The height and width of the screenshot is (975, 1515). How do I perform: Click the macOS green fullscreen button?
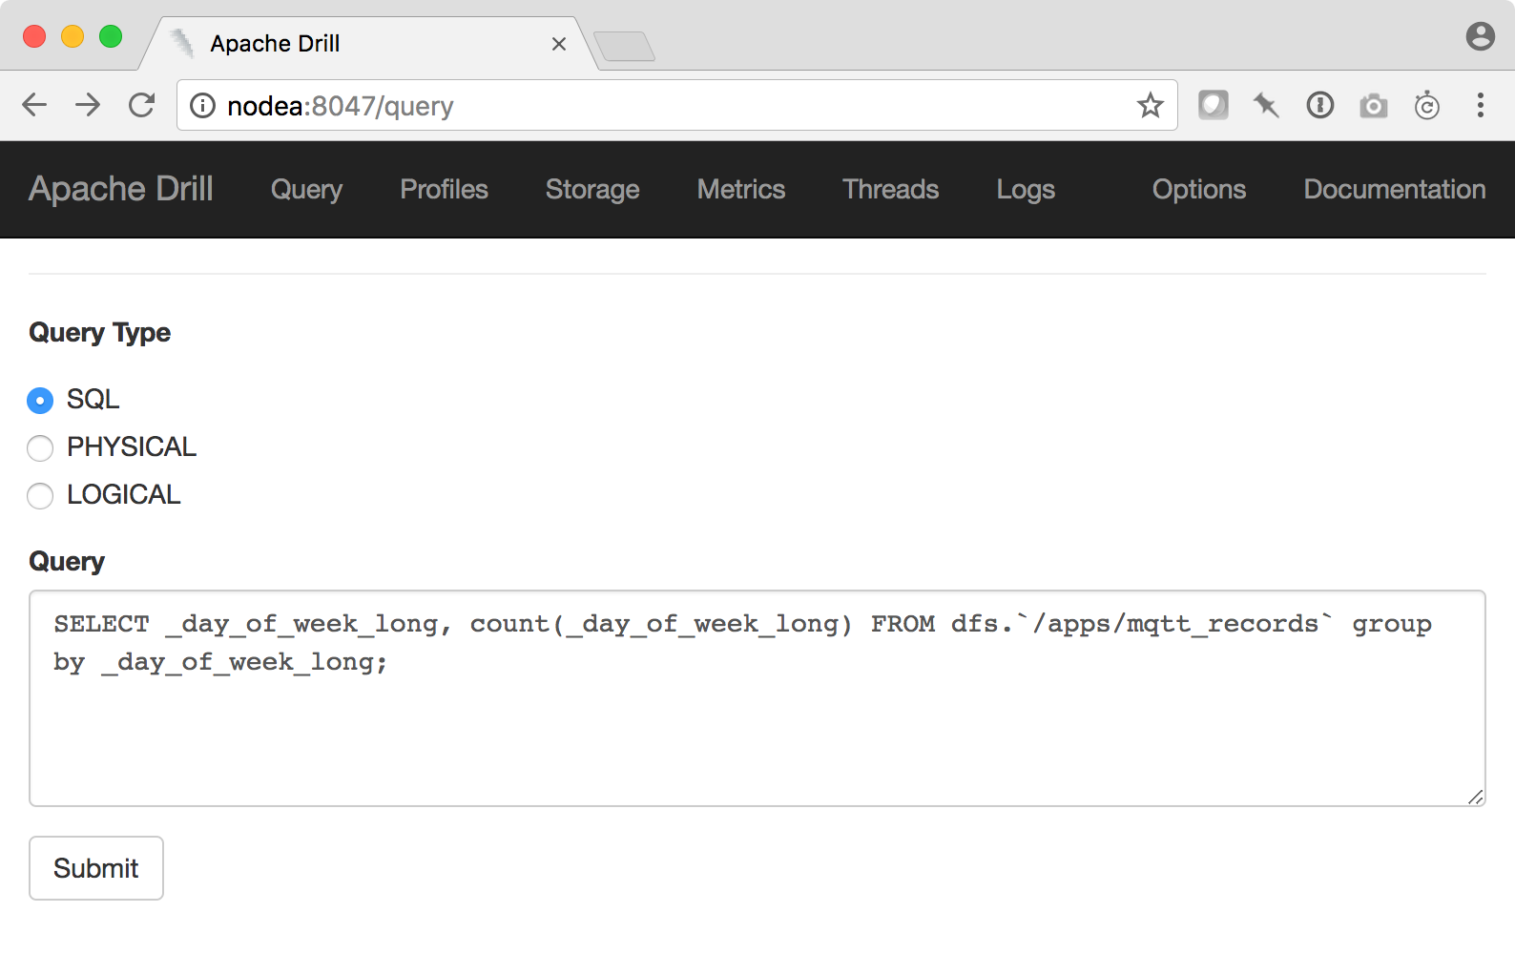111,36
